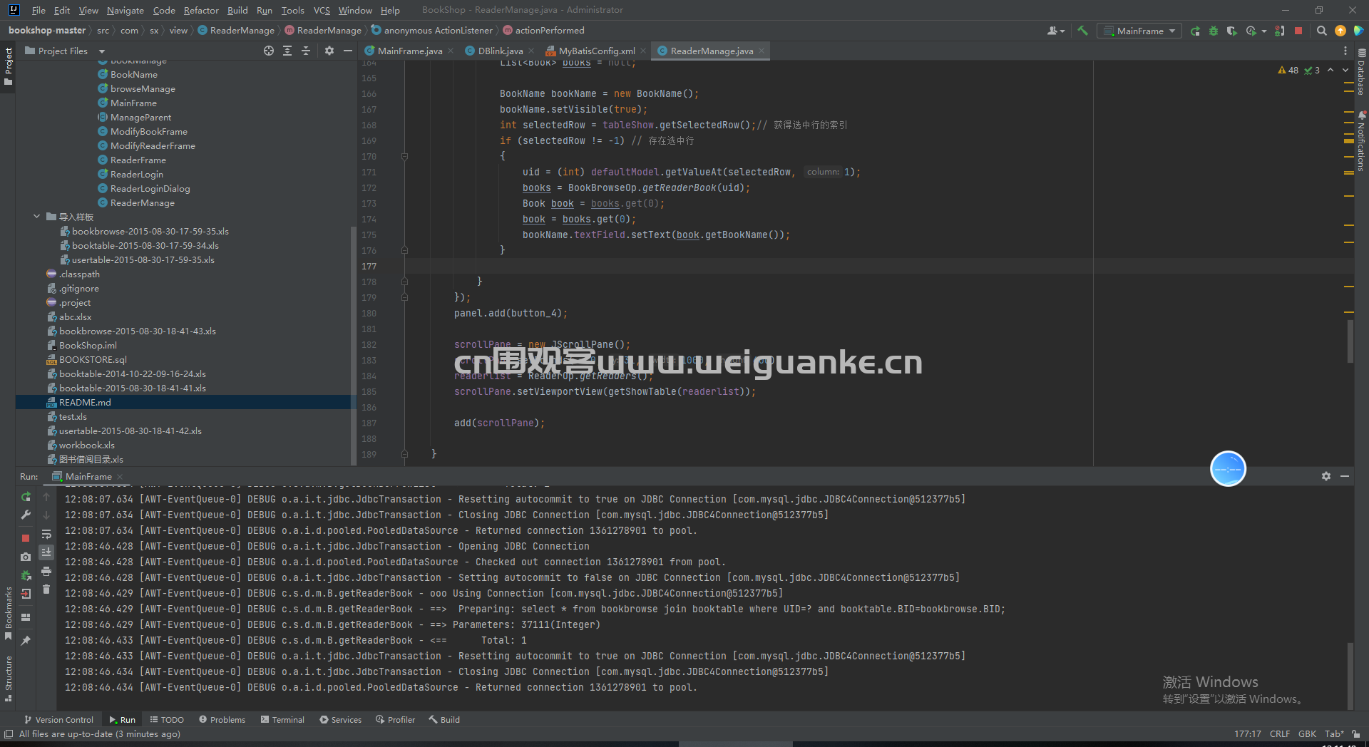Run MainFrame with the green run icon
The height and width of the screenshot is (747, 1369).
[x=1195, y=31]
